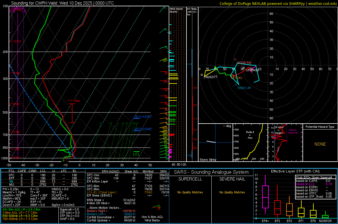Viewport: 338px width, 224px height.
Task: Select the SFC parcel row
Action: pos(43,175)
